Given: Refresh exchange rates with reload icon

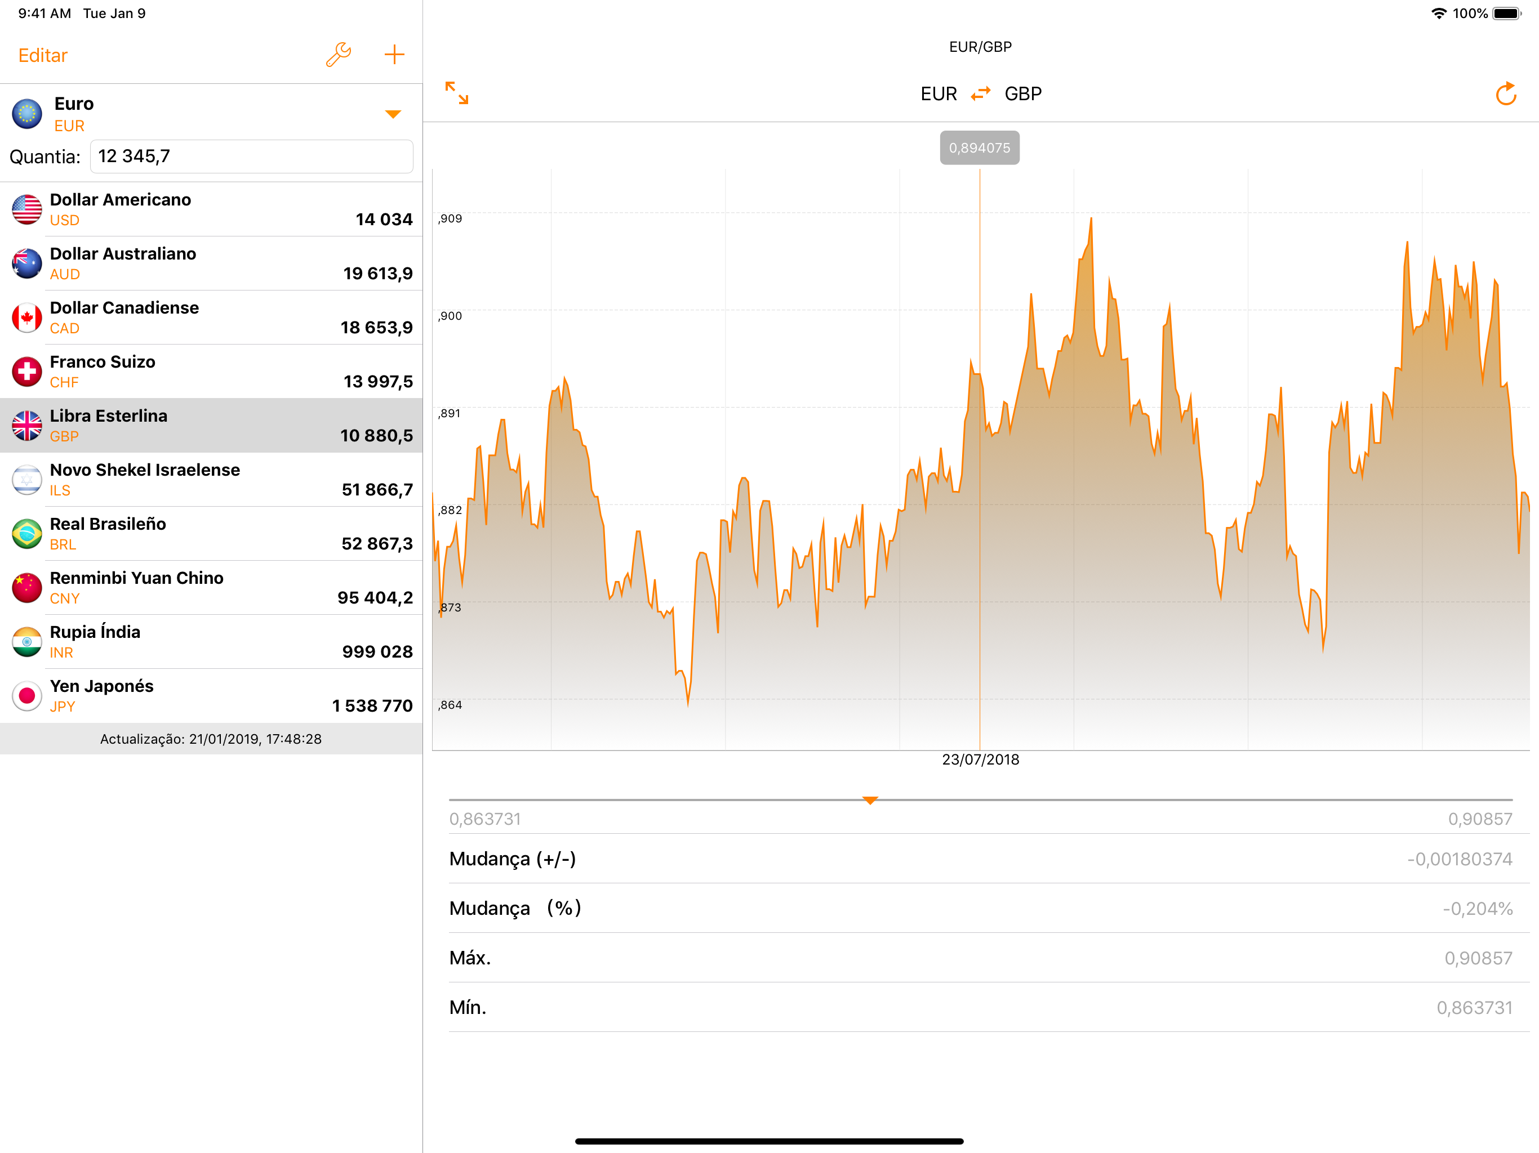Looking at the screenshot, I should click(x=1506, y=94).
